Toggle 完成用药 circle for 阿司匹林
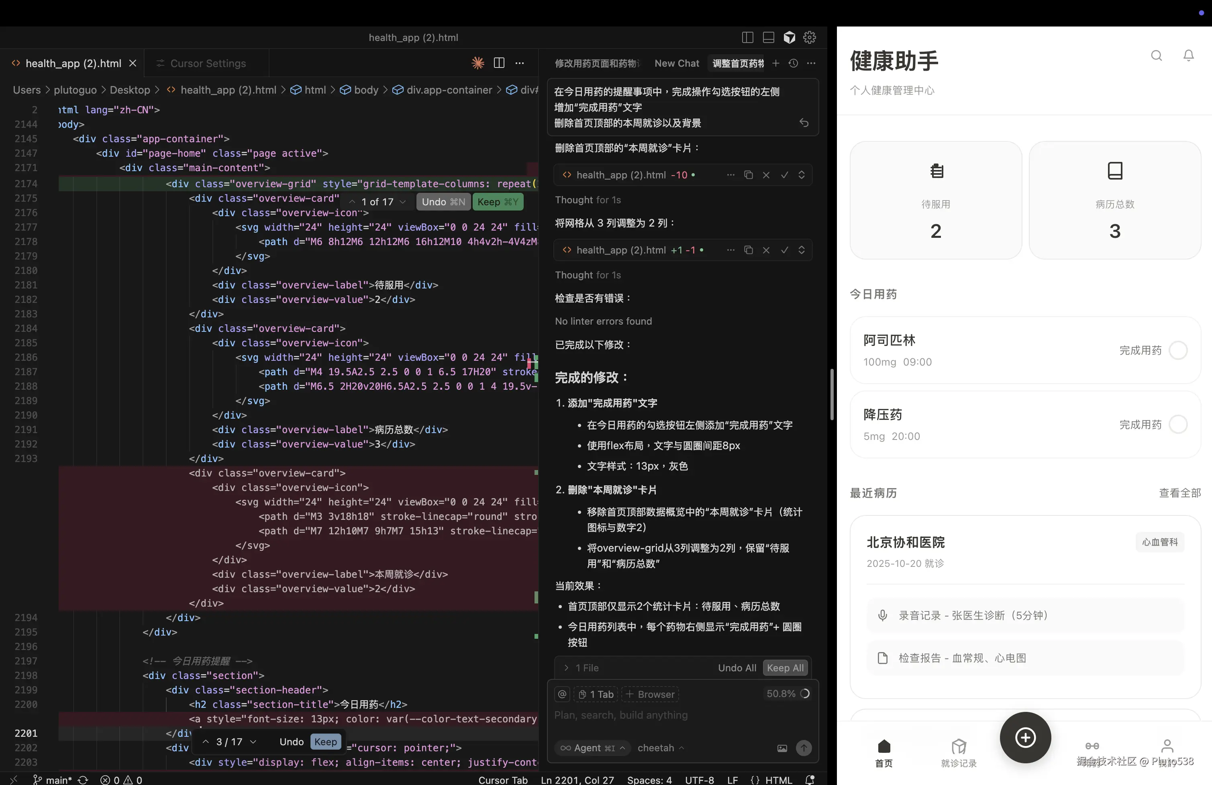Screen dimensions: 1212x785 pyautogui.click(x=1179, y=350)
